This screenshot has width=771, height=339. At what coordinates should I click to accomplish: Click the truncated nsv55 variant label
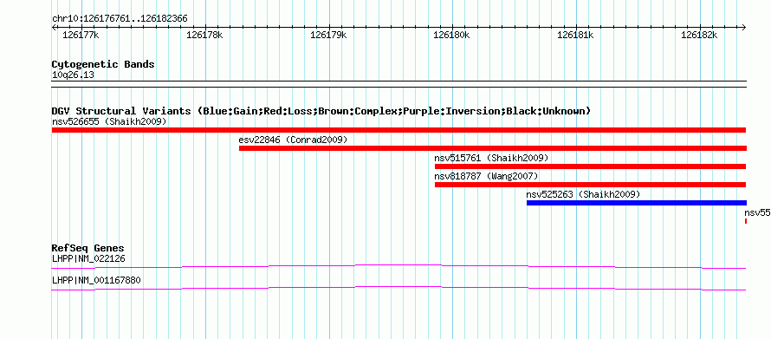click(757, 212)
